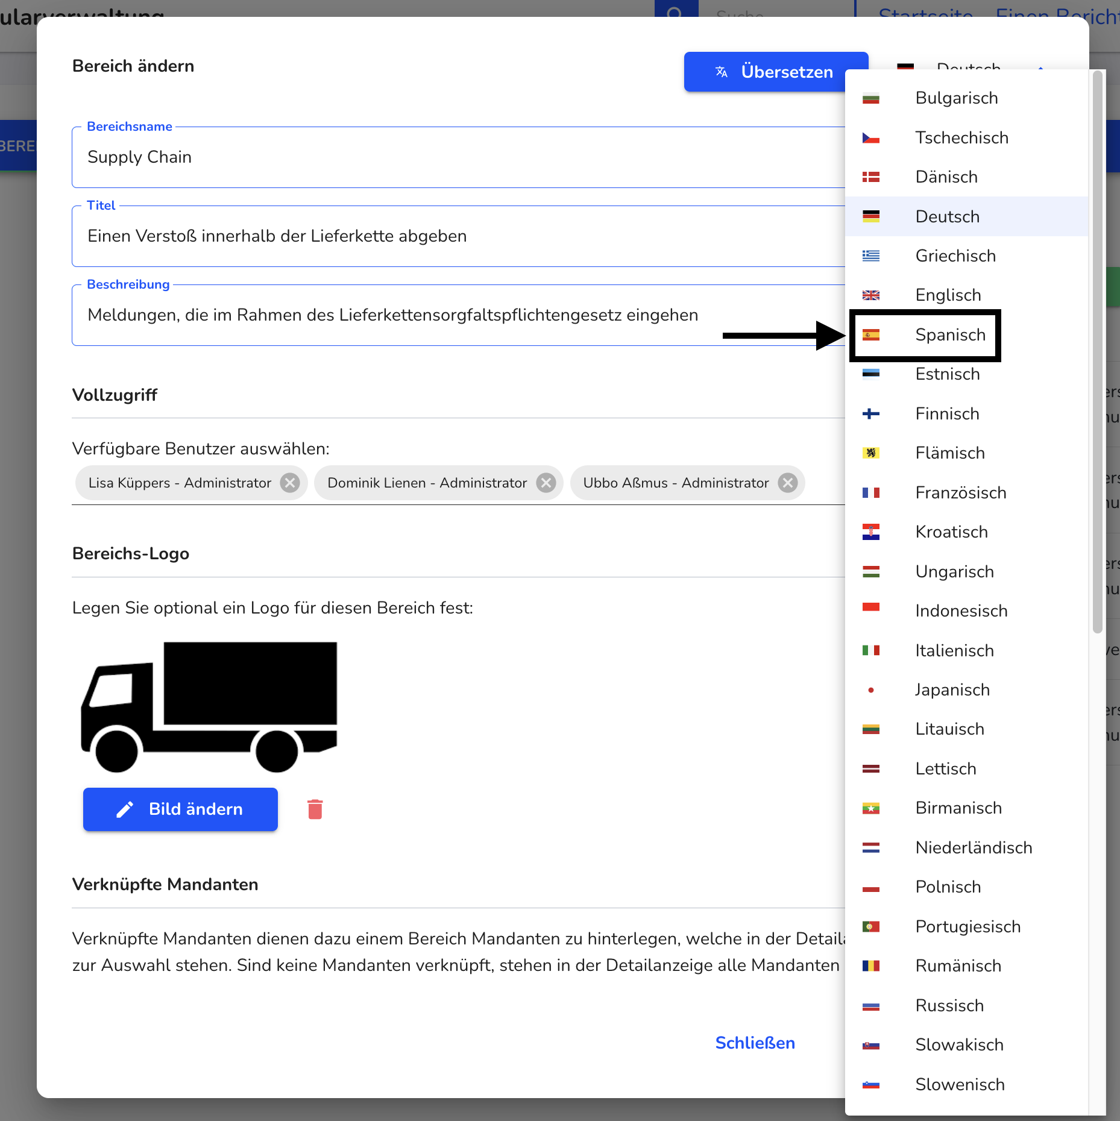This screenshot has width=1120, height=1121.
Task: Select Kroatisch language option
Action: (967, 532)
